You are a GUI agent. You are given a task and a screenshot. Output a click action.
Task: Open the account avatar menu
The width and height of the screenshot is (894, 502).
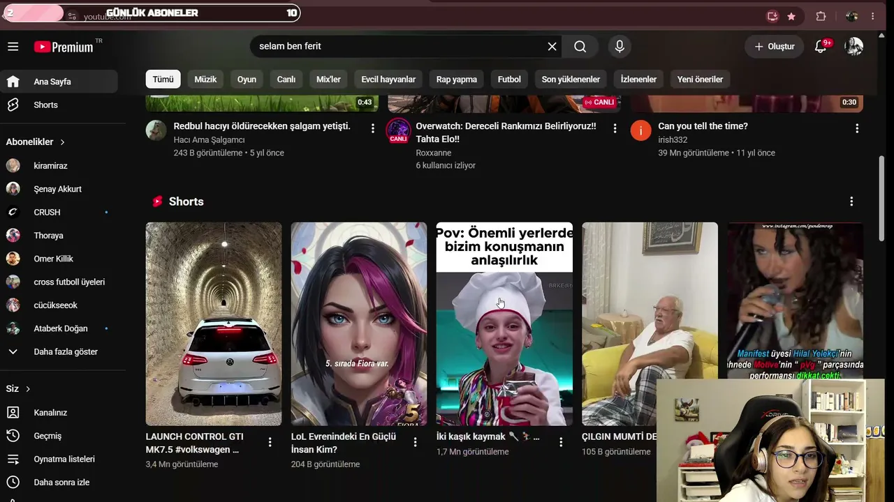(853, 47)
